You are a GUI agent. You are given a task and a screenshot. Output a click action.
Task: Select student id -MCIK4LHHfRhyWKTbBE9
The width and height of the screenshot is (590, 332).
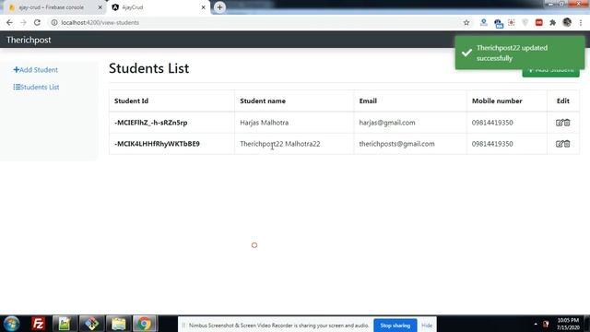pos(157,144)
